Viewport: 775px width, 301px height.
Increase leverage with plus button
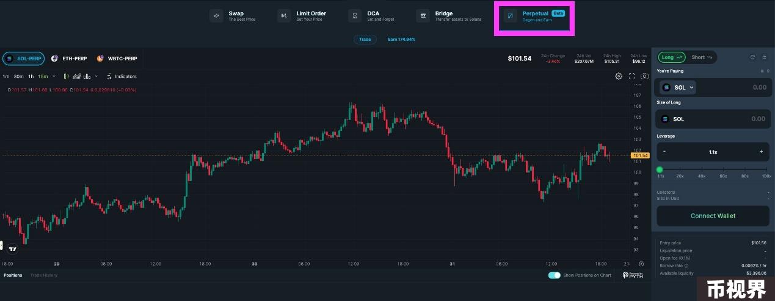(761, 152)
